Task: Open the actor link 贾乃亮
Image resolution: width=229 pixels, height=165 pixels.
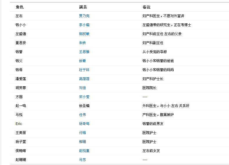Action: [84, 16]
